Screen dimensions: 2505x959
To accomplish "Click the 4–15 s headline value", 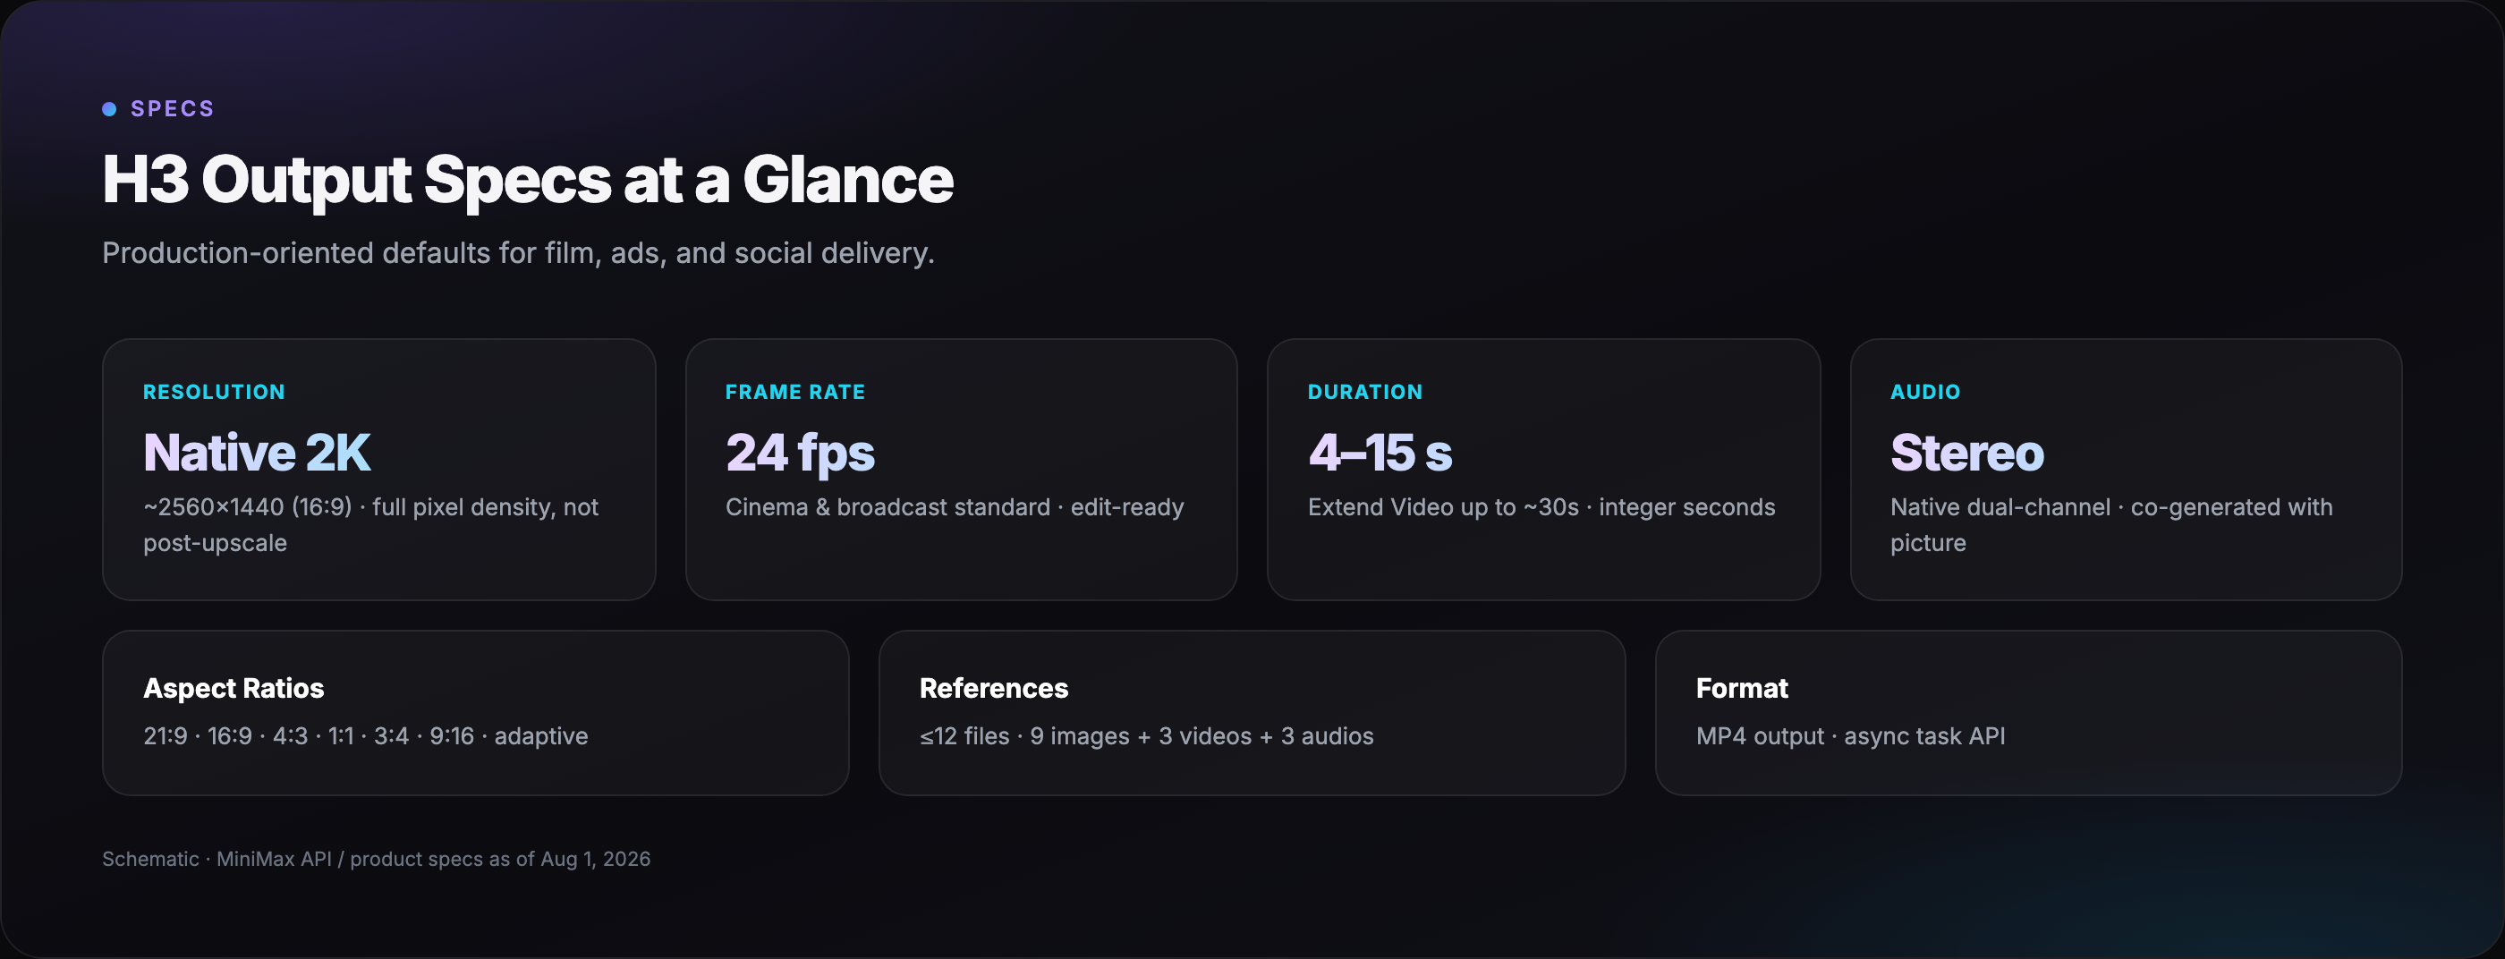I will 1379,453.
